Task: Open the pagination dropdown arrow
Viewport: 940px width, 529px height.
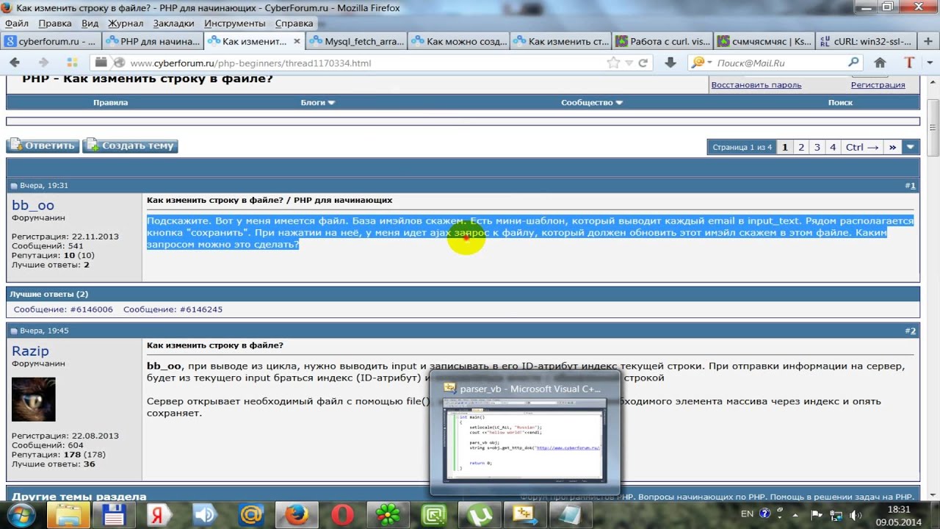Action: pos(911,147)
